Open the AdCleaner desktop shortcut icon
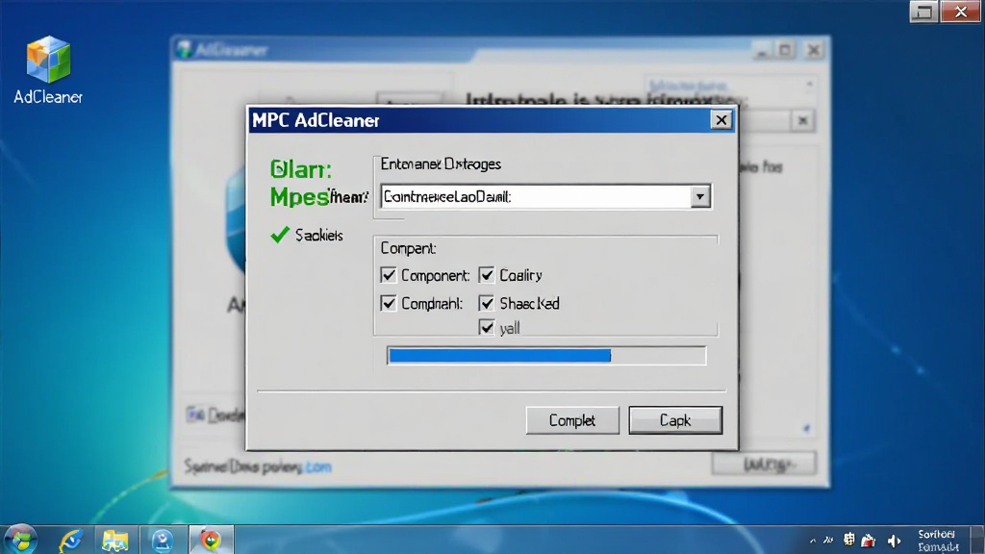 (x=48, y=60)
